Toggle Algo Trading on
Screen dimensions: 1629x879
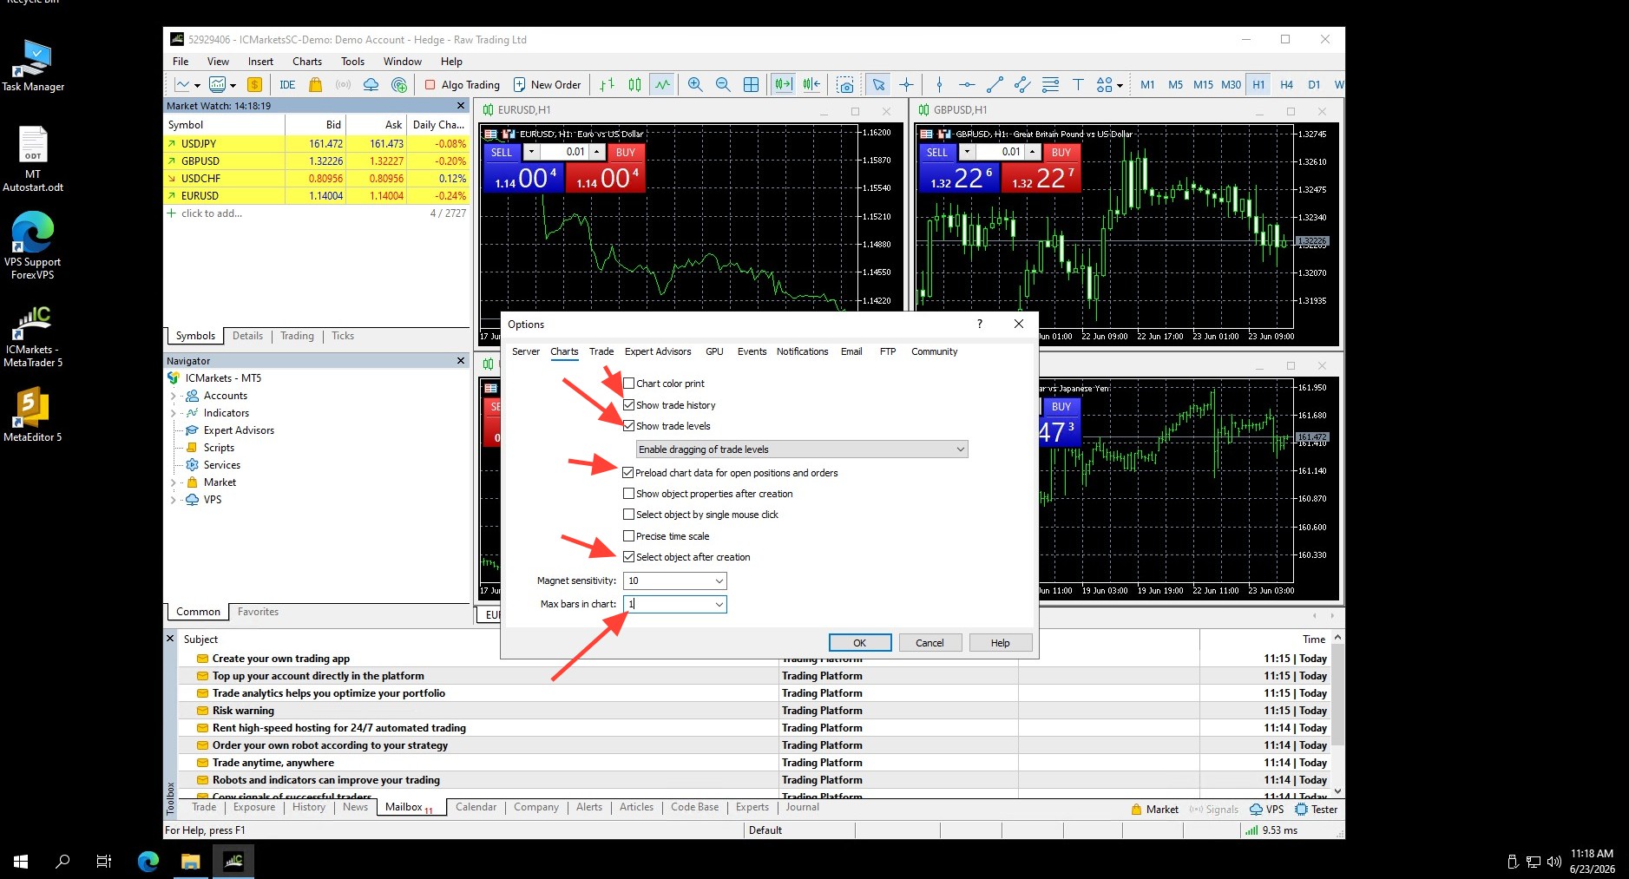(x=462, y=84)
